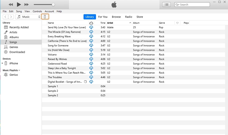This screenshot has width=228, height=135.
Task: Select Albums in the sidebar
Action: 21,37
